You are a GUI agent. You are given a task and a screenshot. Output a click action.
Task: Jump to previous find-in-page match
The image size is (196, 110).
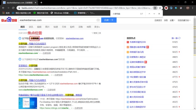(149, 14)
